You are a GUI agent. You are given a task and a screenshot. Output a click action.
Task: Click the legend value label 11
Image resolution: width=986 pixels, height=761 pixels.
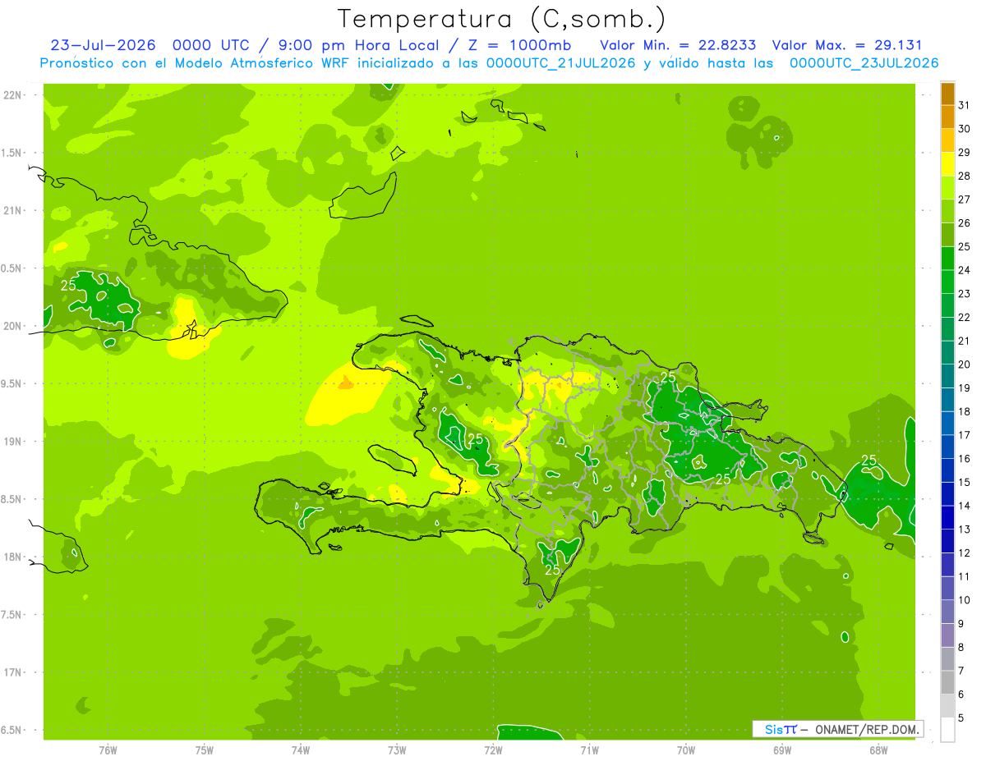click(965, 576)
